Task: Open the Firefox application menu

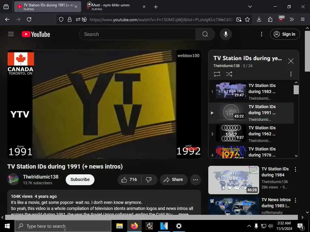Action: coord(303,19)
